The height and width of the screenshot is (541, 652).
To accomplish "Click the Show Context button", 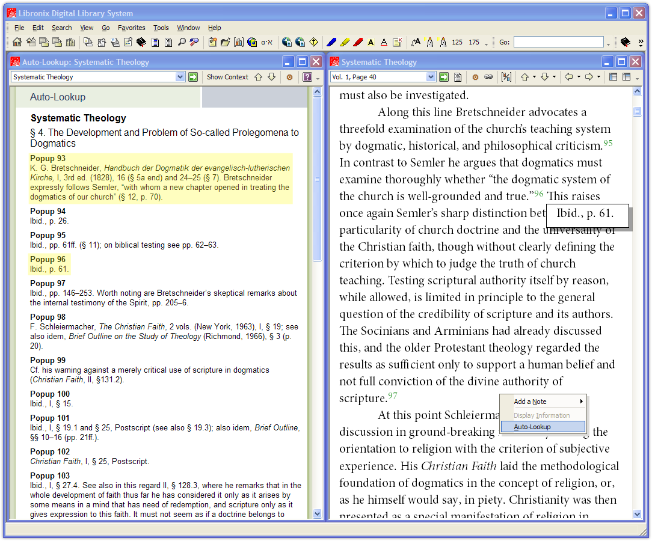I will pyautogui.click(x=227, y=77).
